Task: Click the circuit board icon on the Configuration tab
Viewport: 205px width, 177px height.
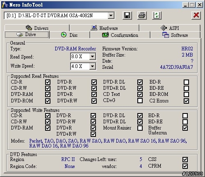Action: coord(105,35)
